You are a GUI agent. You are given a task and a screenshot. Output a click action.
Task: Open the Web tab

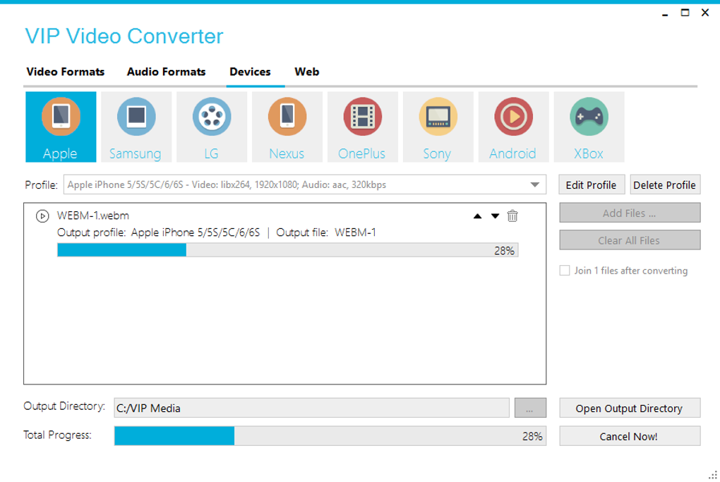tap(307, 72)
